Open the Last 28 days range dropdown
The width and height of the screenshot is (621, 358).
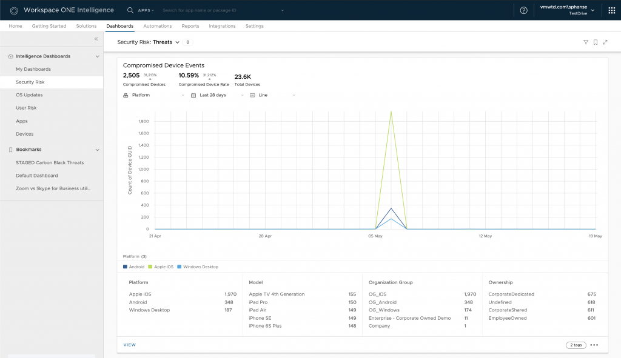[217, 95]
